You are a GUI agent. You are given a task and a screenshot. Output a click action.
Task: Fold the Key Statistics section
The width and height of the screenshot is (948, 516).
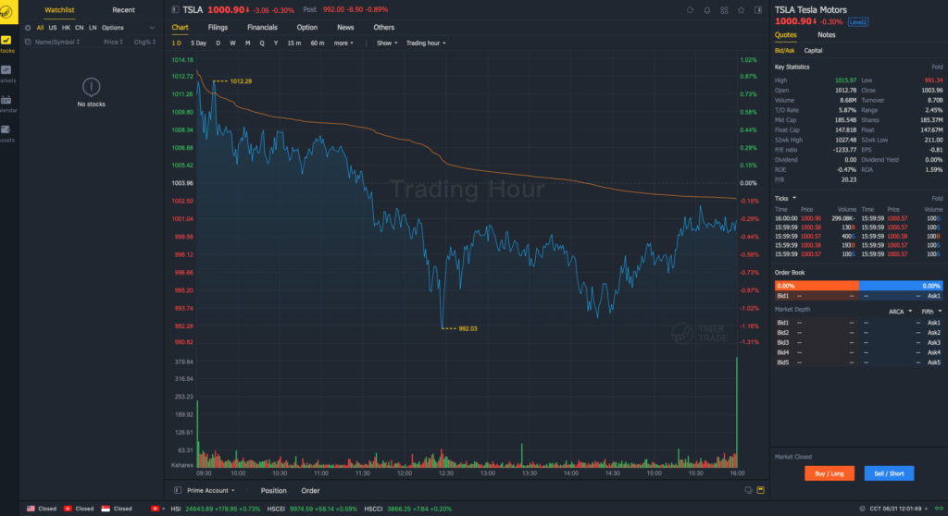(937, 68)
